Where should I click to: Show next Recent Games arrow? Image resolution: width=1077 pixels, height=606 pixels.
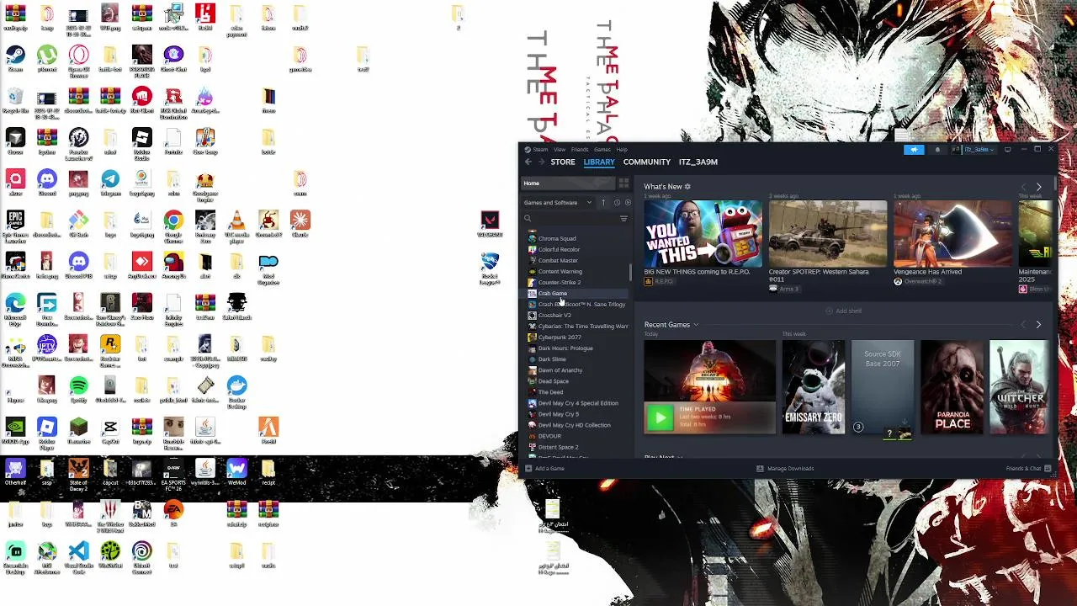click(x=1038, y=325)
